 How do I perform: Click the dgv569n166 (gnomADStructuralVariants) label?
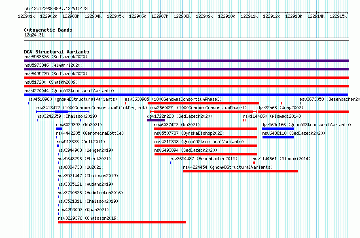click(x=306, y=125)
